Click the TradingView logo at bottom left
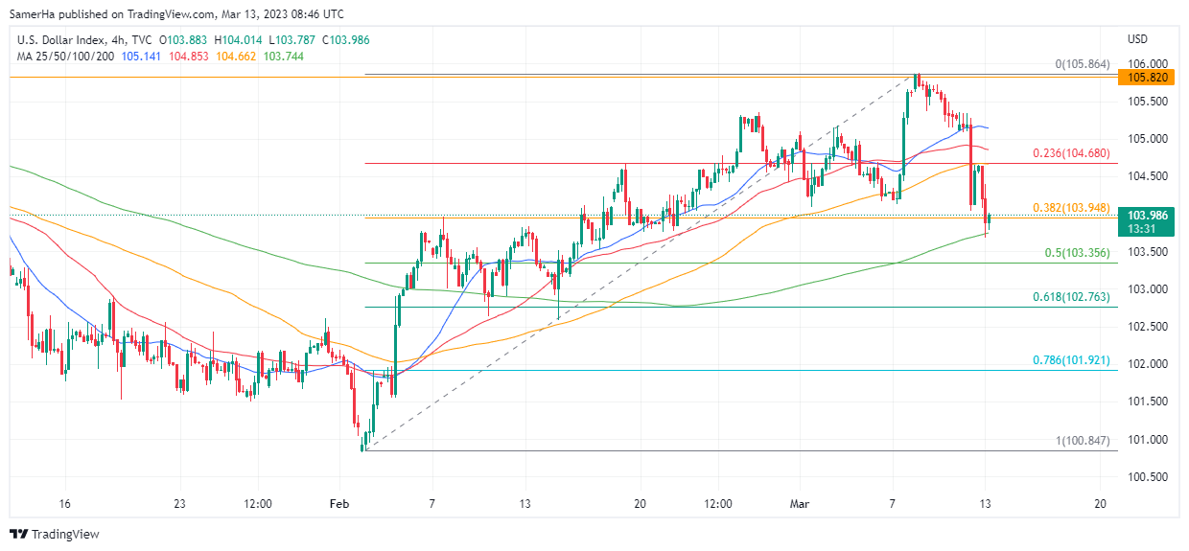The height and width of the screenshot is (551, 1189). 54,534
